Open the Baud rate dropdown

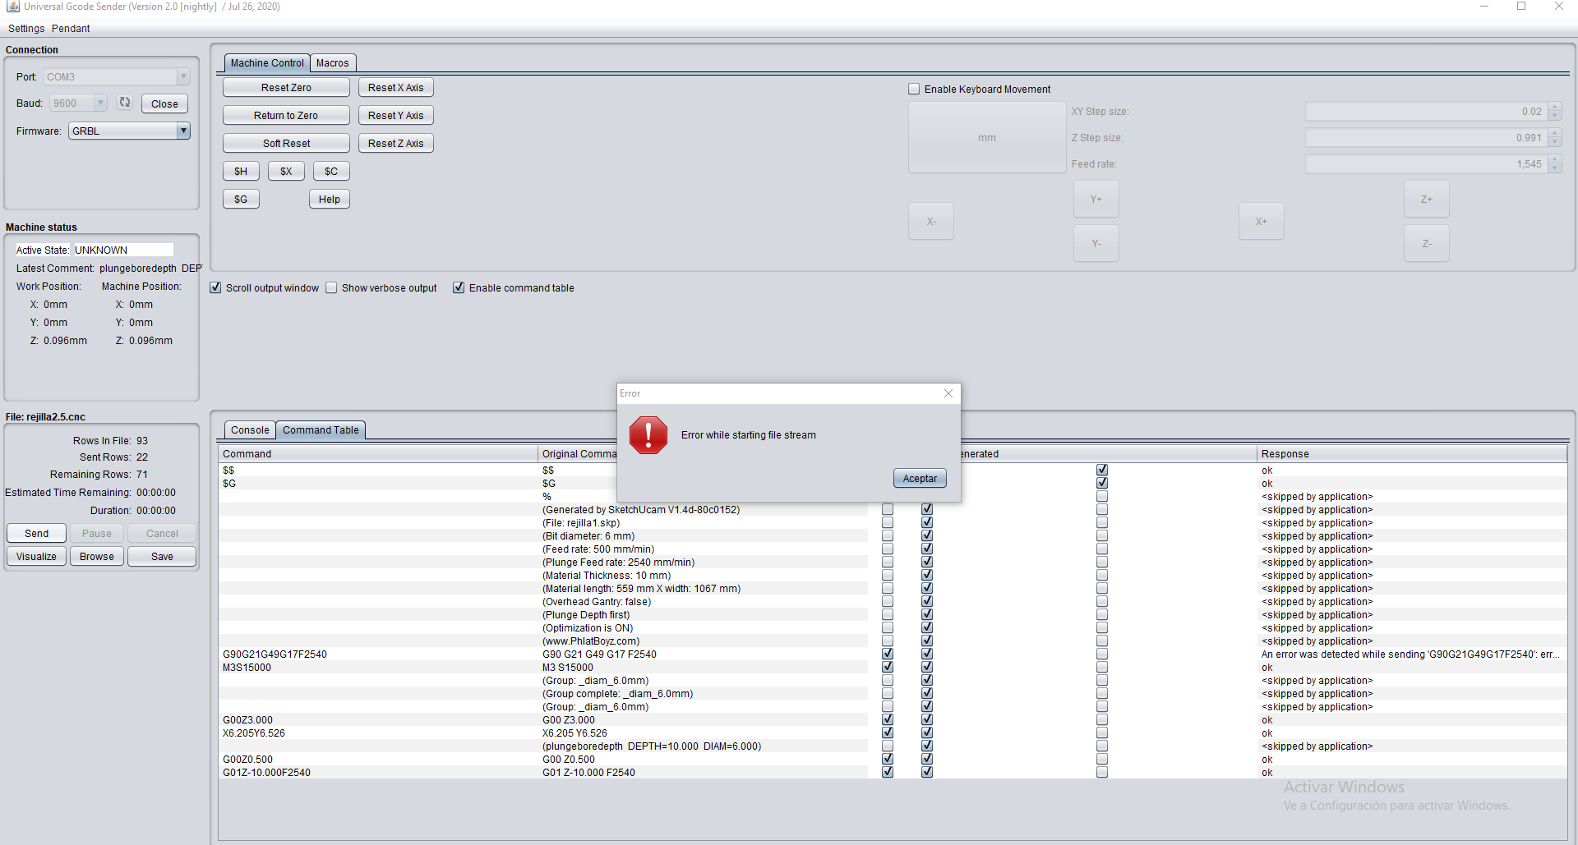click(100, 103)
